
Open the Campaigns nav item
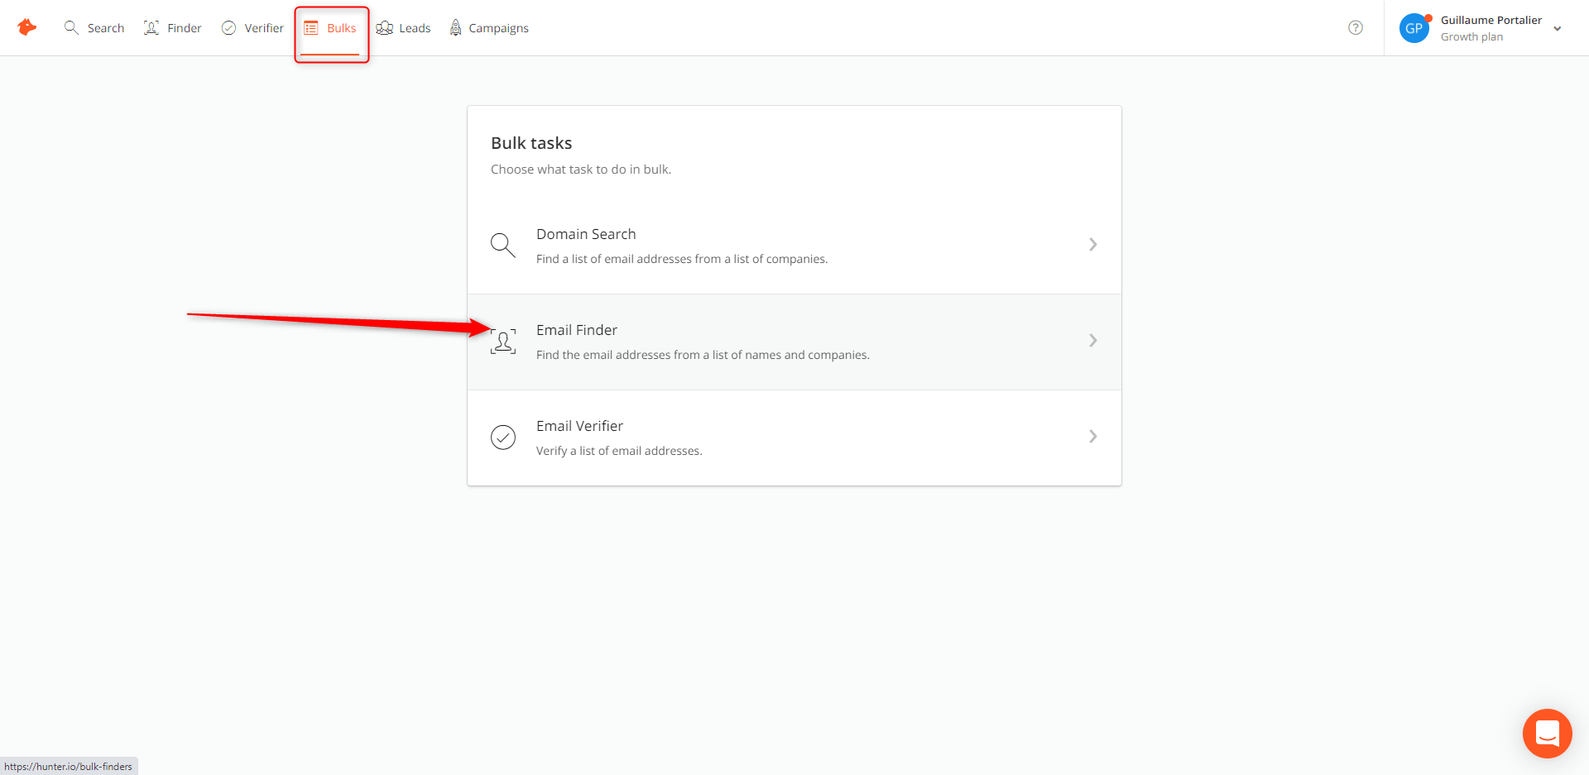488,28
